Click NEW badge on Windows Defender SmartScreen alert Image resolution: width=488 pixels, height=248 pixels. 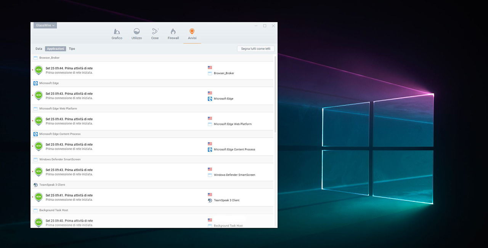[x=39, y=172]
